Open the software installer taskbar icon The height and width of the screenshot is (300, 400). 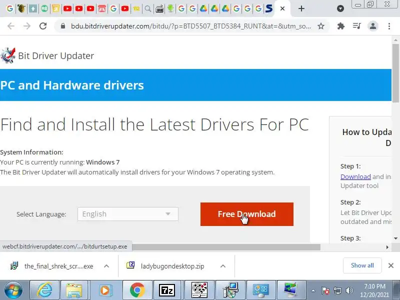coord(230,290)
